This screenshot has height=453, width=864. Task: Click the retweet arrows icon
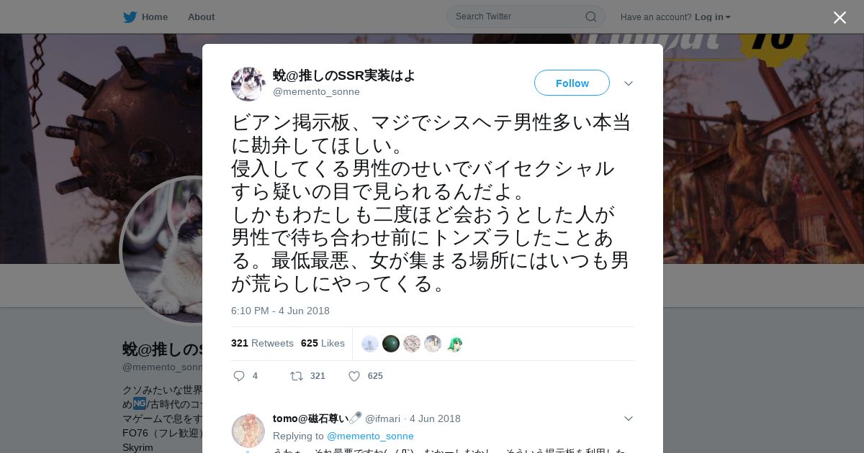point(296,376)
